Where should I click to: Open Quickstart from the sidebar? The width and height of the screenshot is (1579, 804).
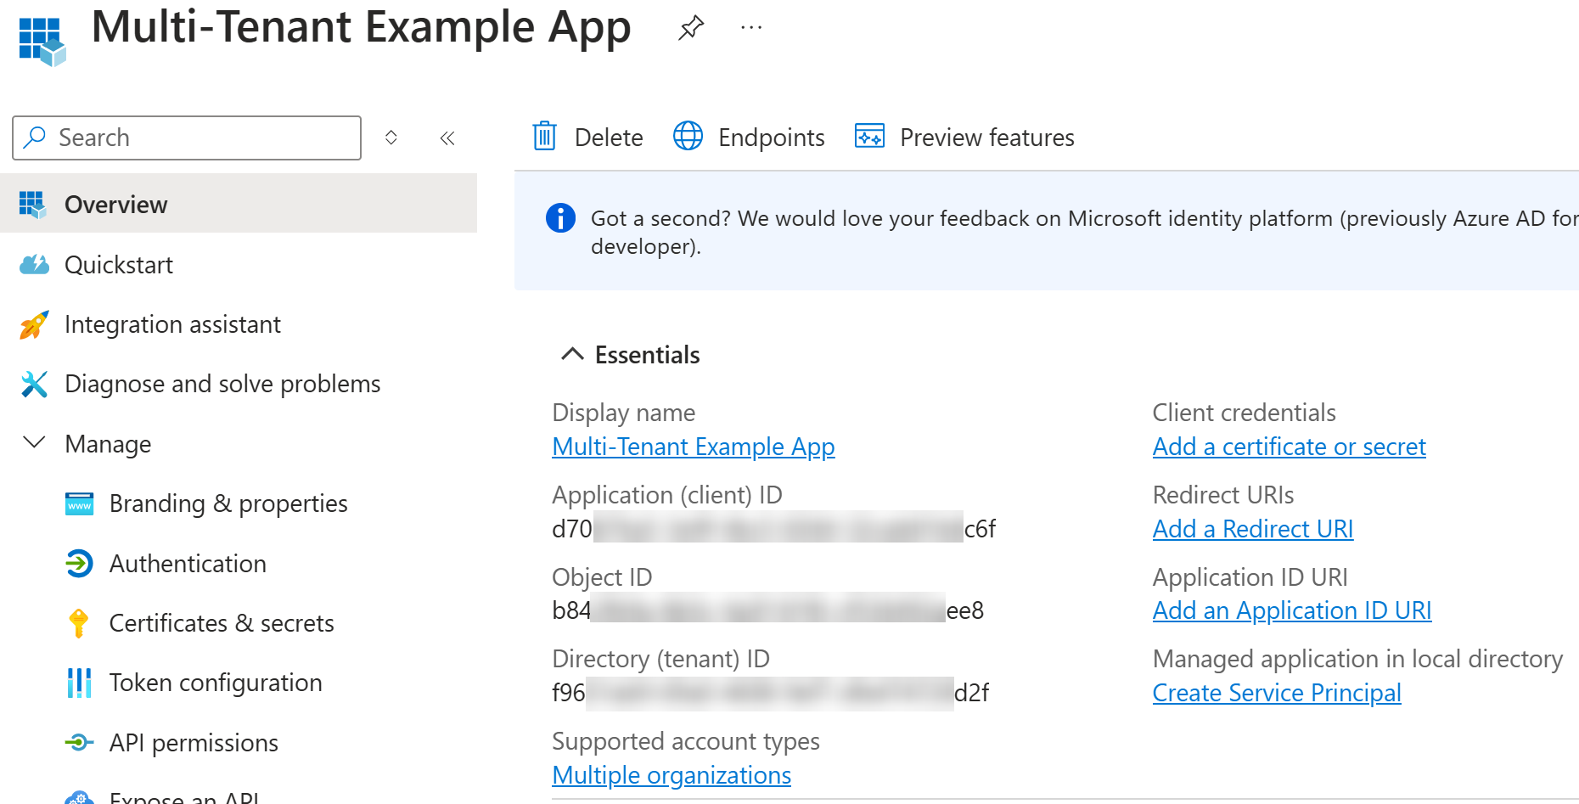(x=119, y=265)
